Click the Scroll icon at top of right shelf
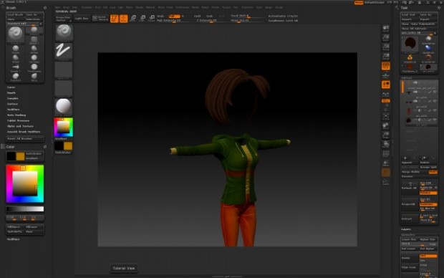 386,29
